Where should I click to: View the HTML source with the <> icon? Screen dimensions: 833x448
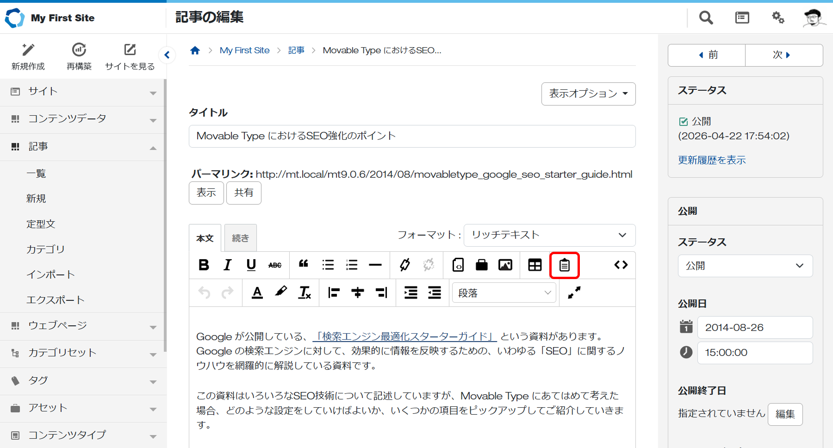[621, 265]
